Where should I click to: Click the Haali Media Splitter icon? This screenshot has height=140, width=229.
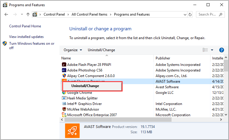(x=64, y=98)
